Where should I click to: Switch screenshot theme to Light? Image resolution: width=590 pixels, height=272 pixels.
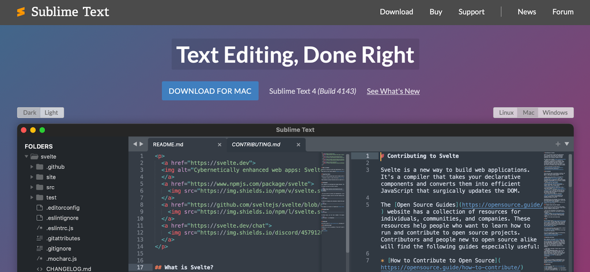(x=51, y=112)
